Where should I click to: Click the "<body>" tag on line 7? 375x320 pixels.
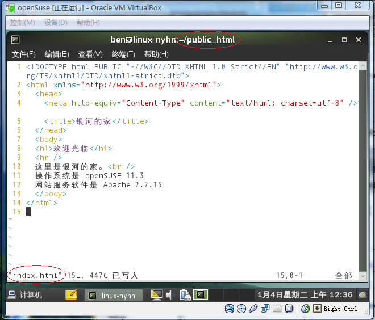48,140
